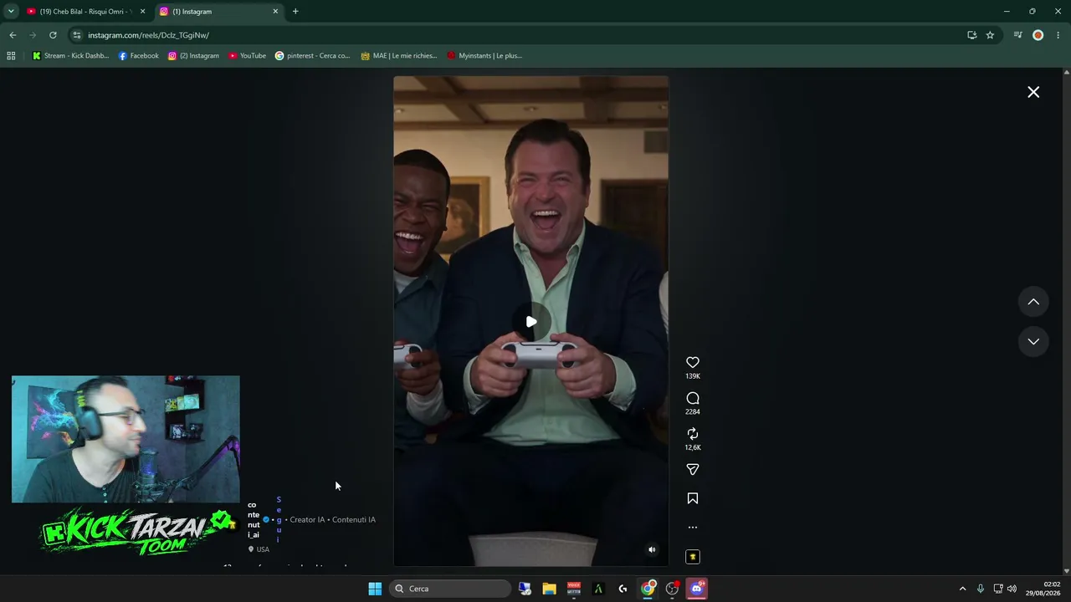Open File Explorer from the taskbar
1071x602 pixels.
(x=549, y=589)
